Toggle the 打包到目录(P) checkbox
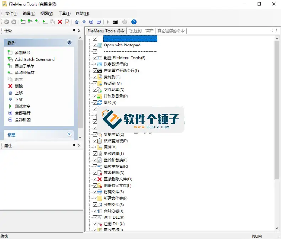Viewport: 281px width, 239px height. point(95,96)
